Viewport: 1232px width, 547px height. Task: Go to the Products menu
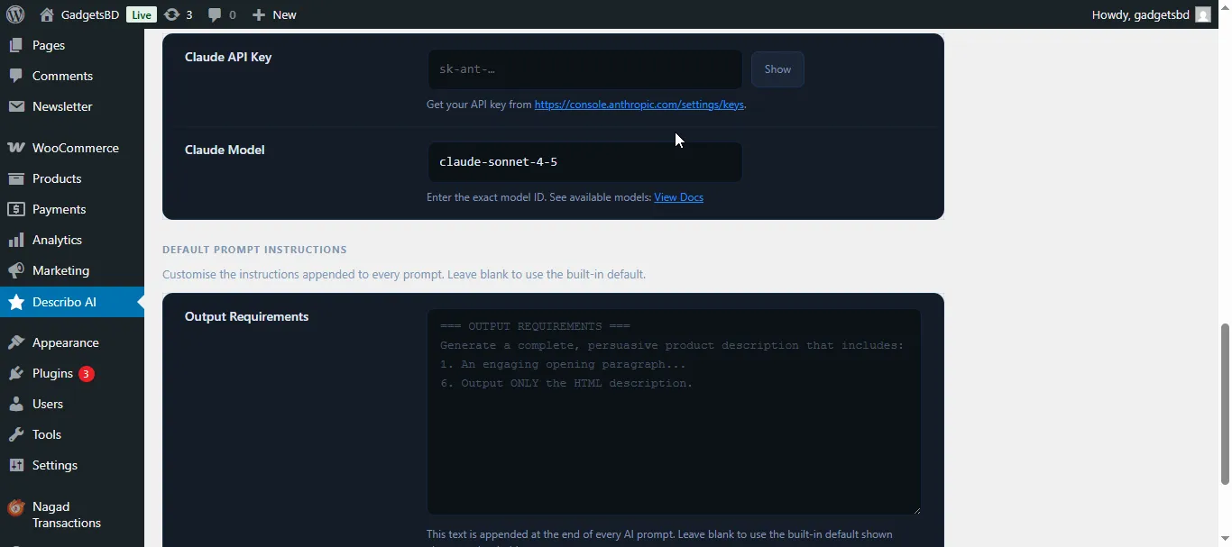coord(57,178)
